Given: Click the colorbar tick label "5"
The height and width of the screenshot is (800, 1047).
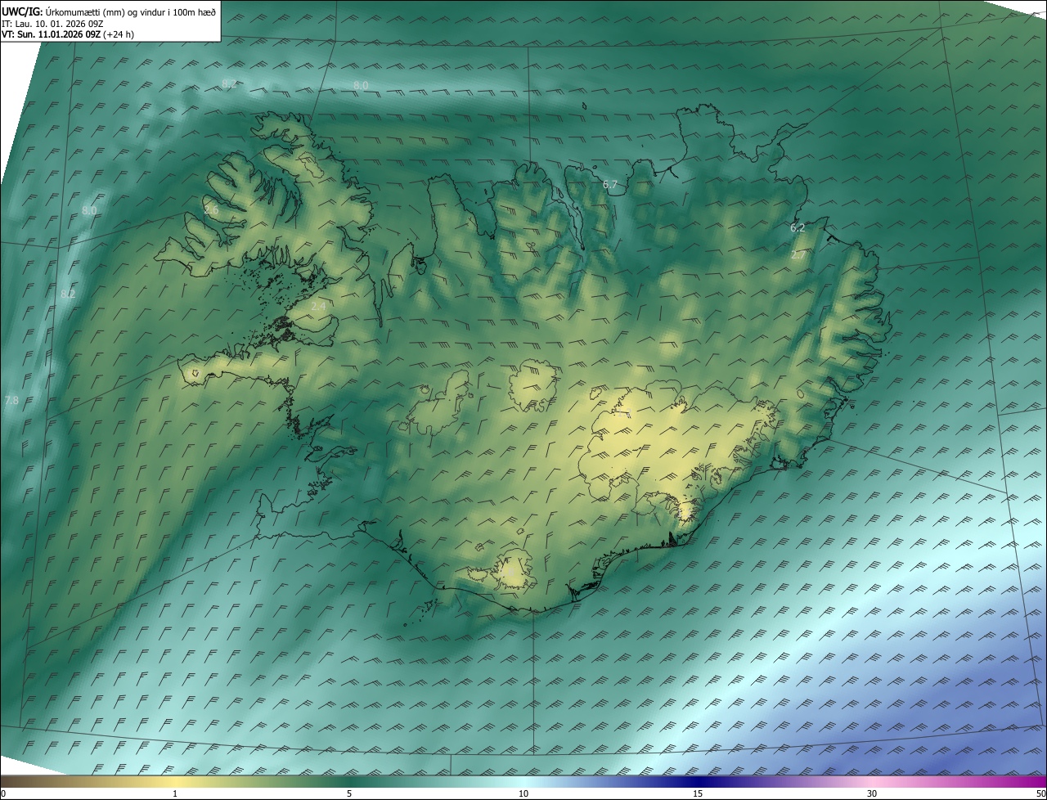Looking at the screenshot, I should click(349, 793).
